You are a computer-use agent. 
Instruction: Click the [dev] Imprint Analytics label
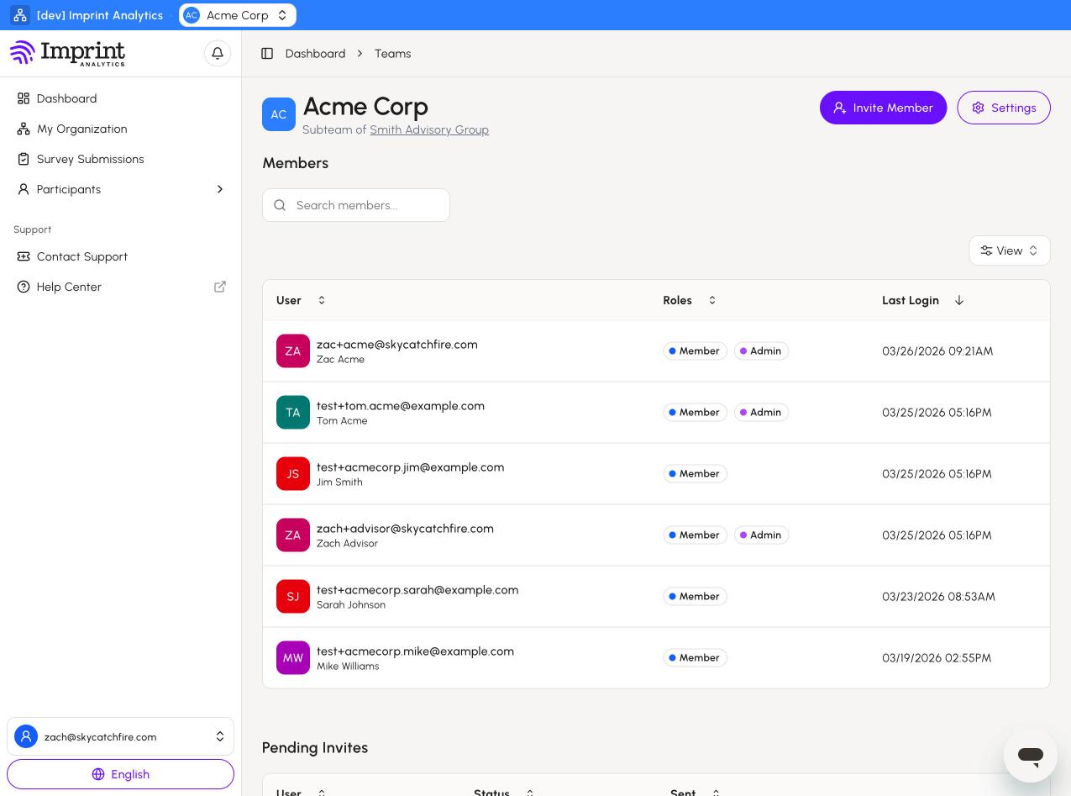[100, 15]
